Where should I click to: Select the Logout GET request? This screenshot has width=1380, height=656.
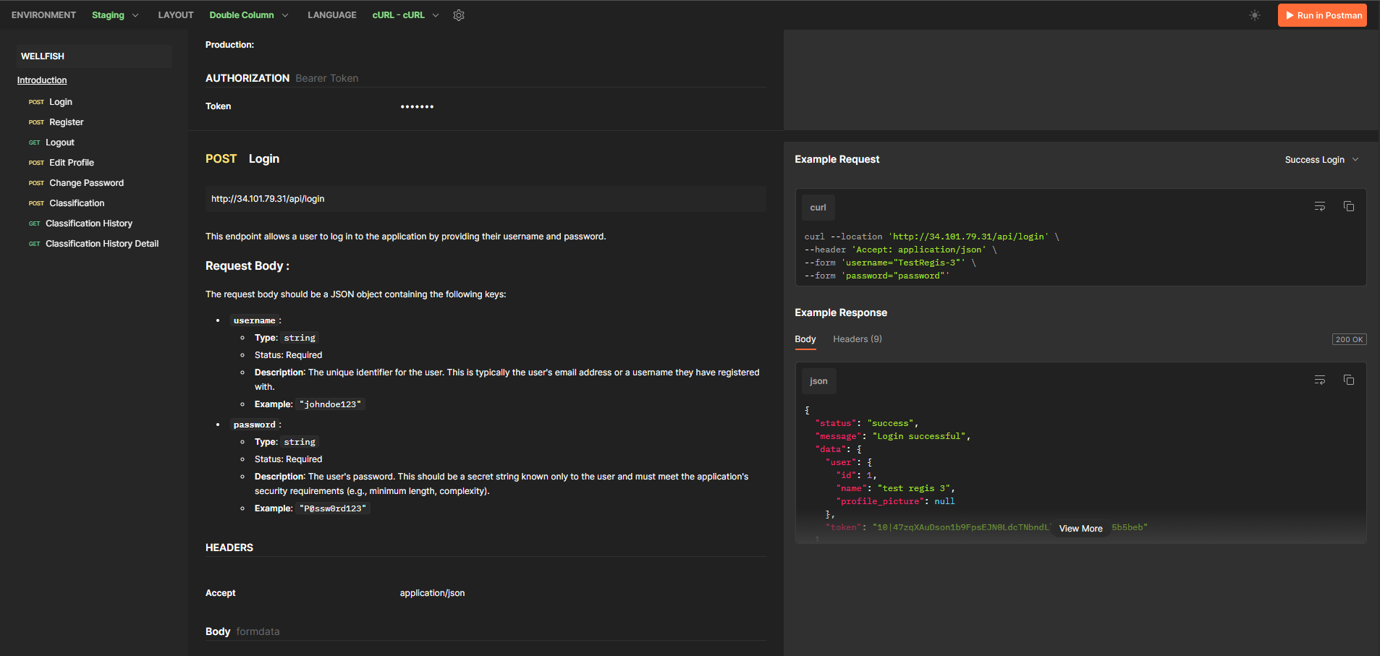pos(60,142)
